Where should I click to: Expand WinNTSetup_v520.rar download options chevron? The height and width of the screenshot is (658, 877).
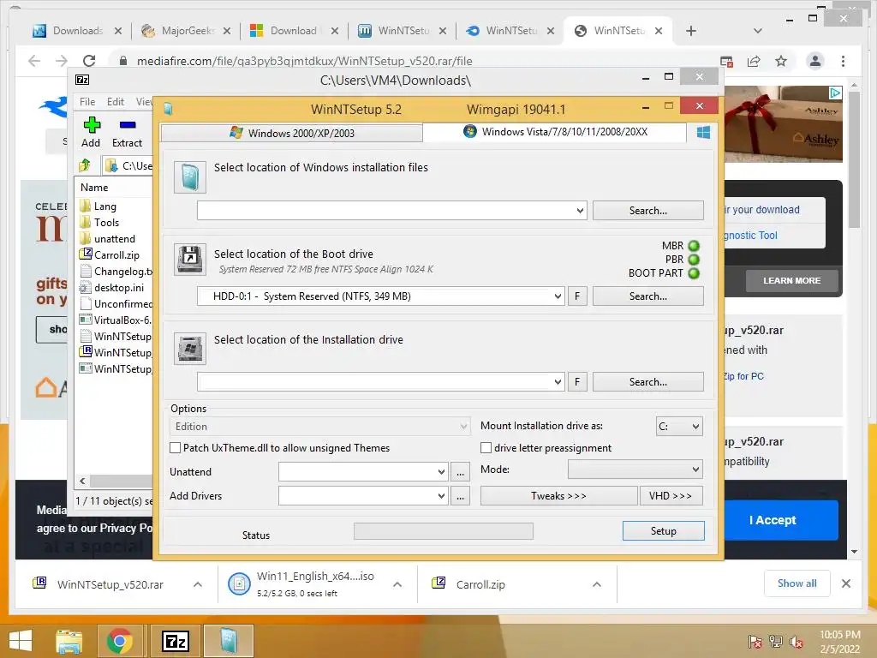click(198, 584)
